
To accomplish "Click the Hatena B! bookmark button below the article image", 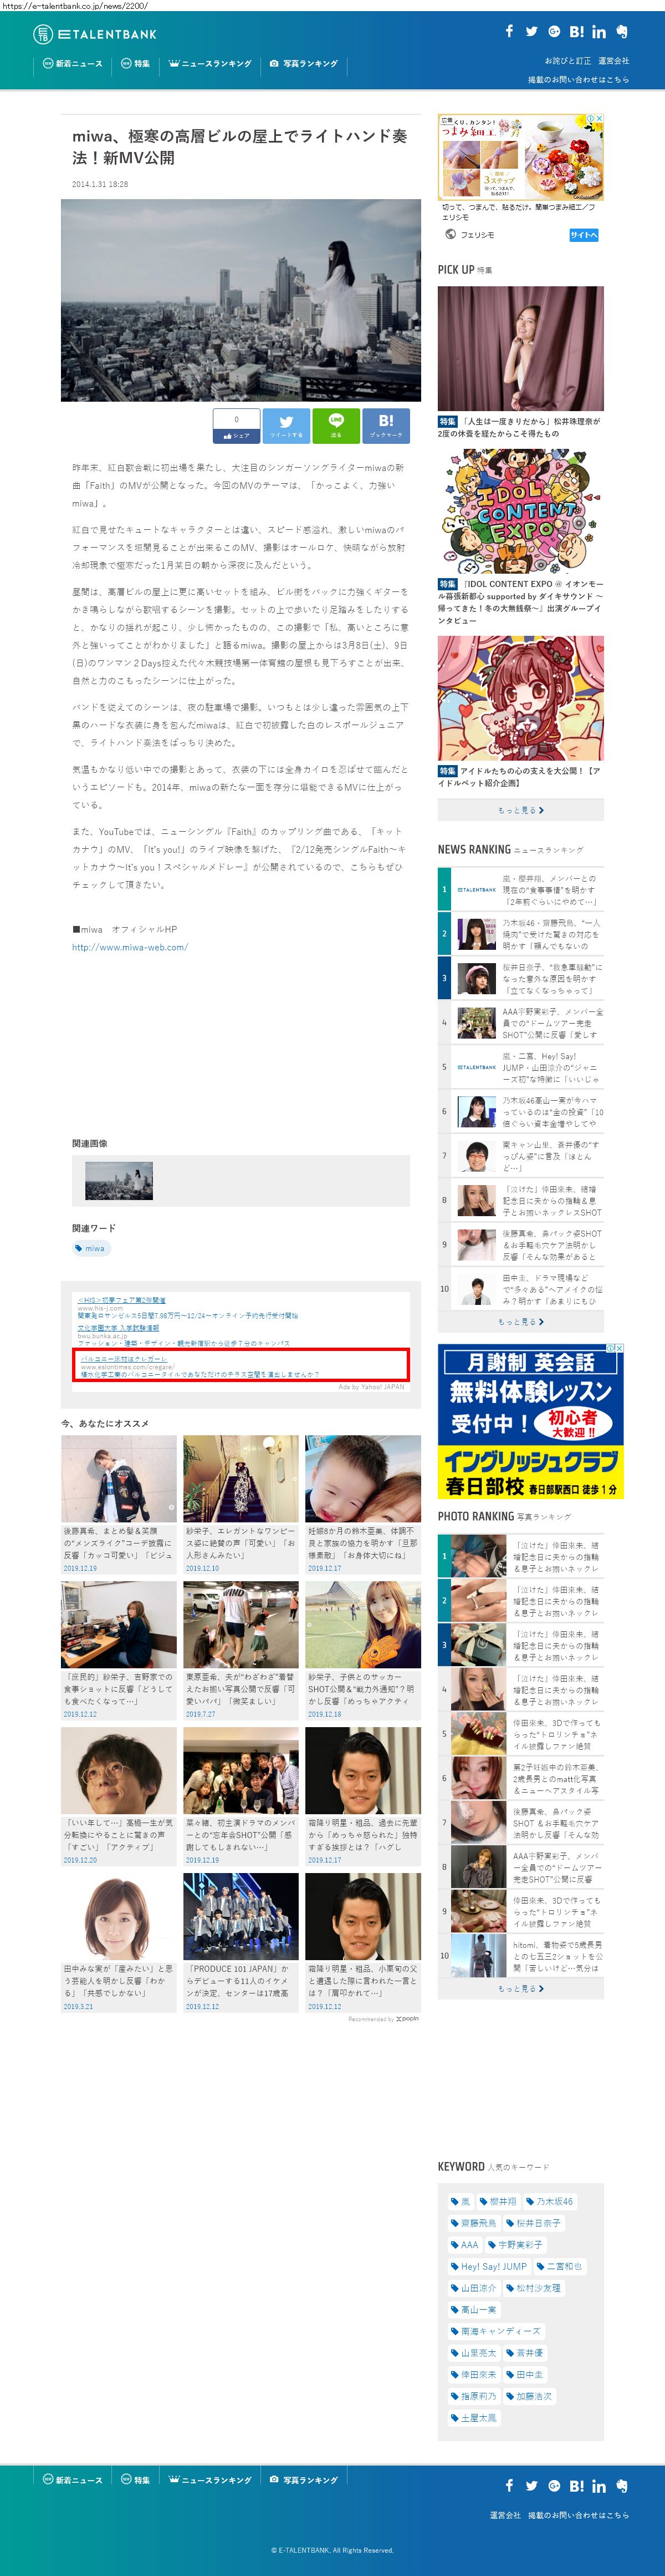I will tap(385, 425).
